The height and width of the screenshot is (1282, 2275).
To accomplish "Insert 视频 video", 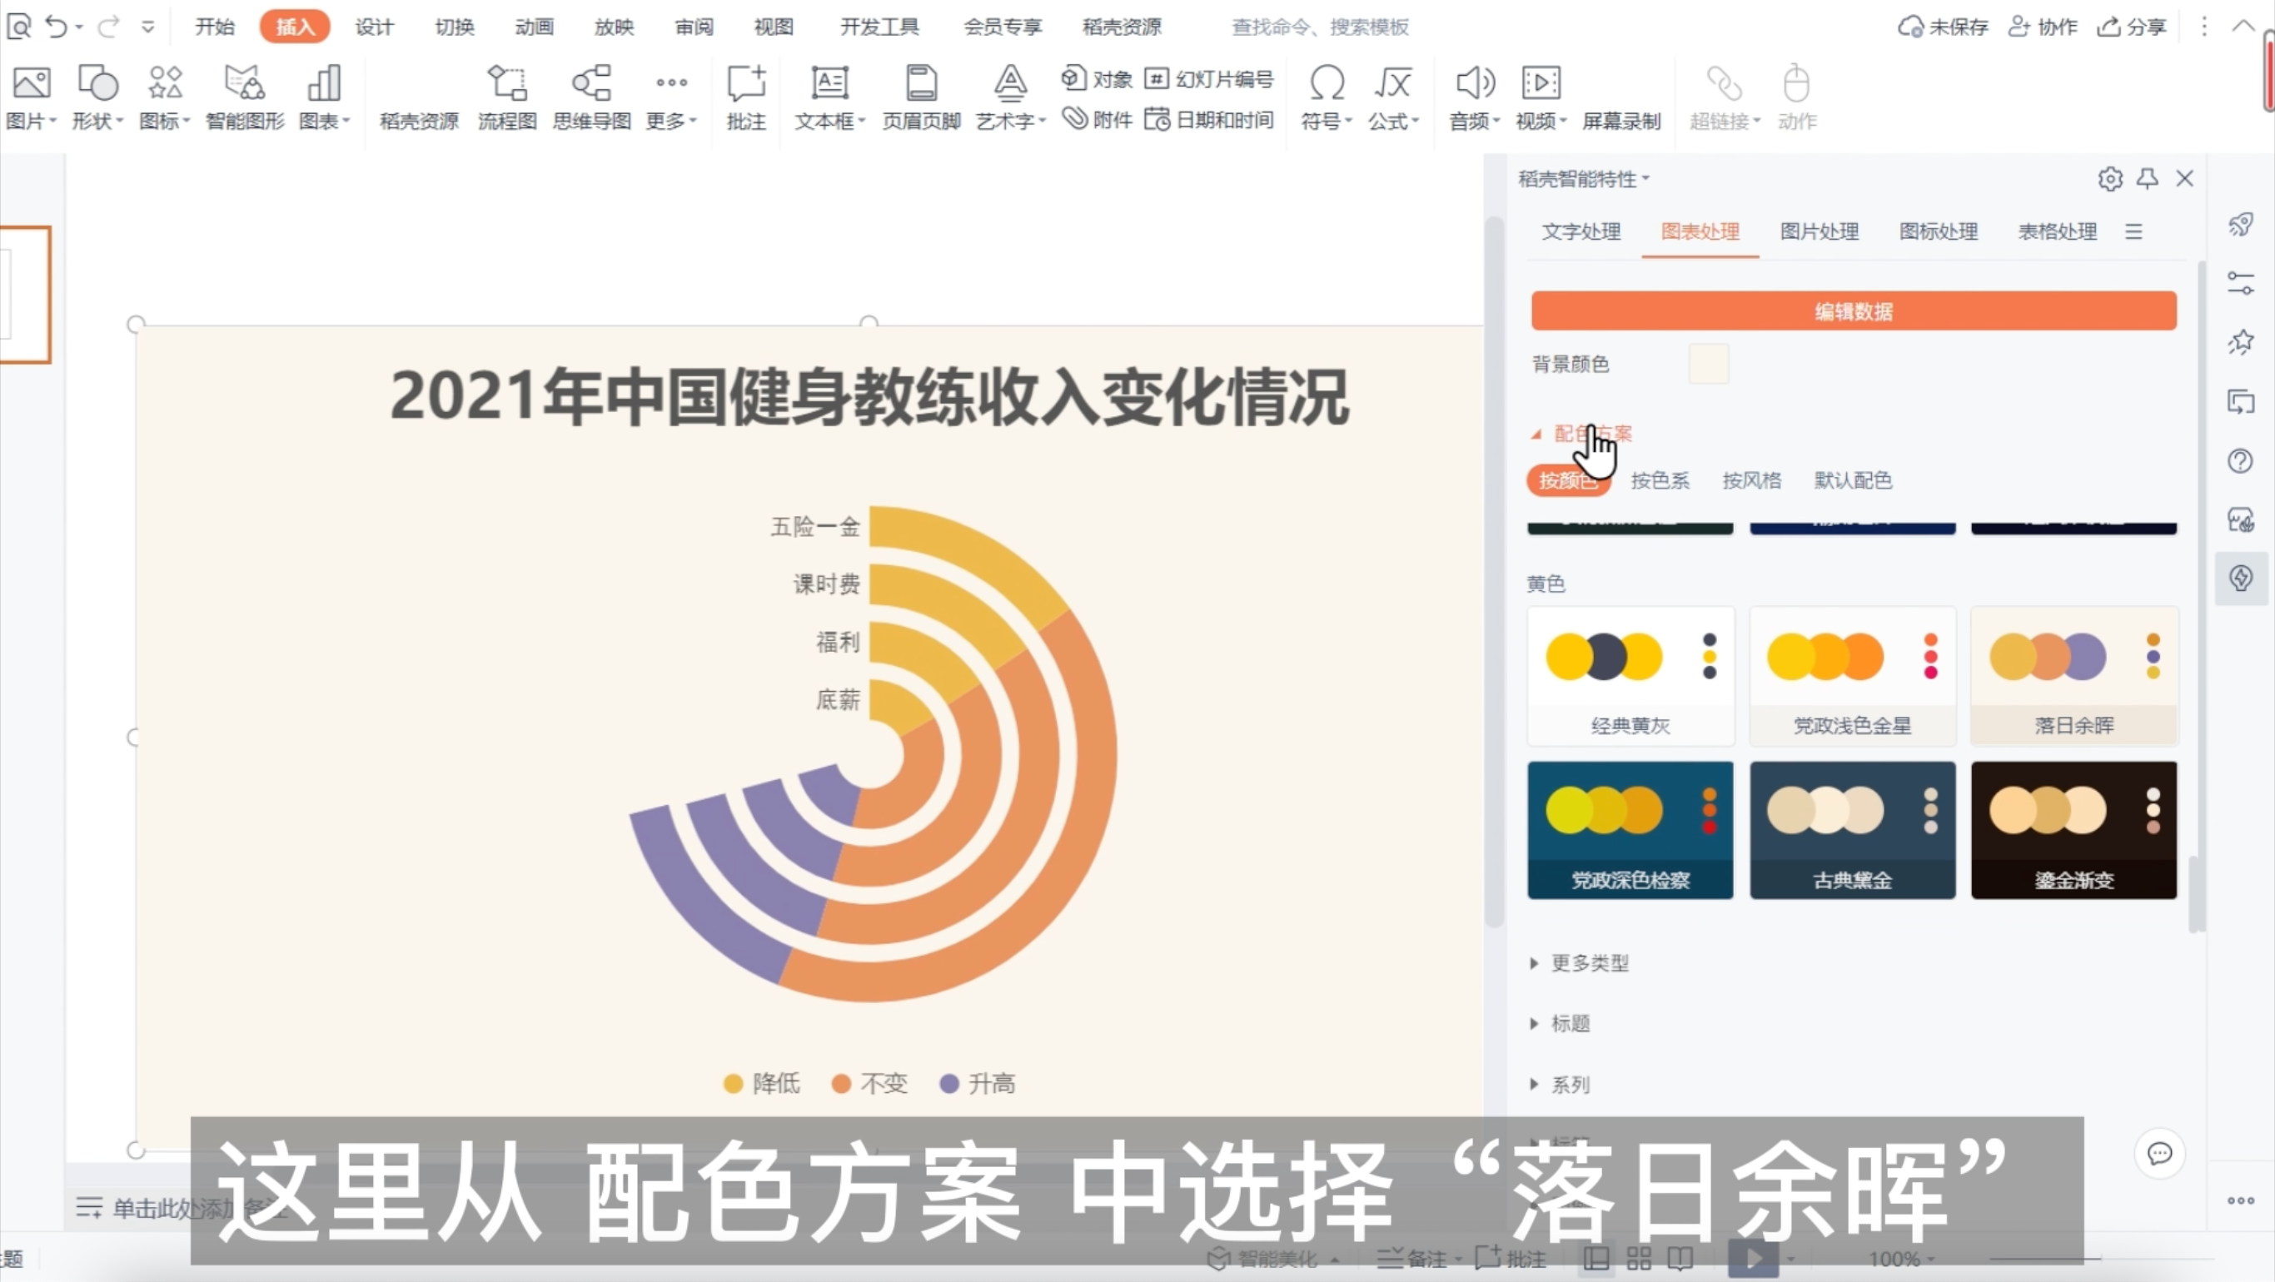I will coord(1541,97).
